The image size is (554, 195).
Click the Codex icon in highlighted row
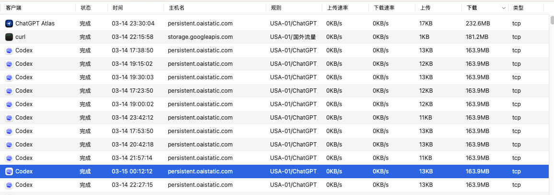9,171
